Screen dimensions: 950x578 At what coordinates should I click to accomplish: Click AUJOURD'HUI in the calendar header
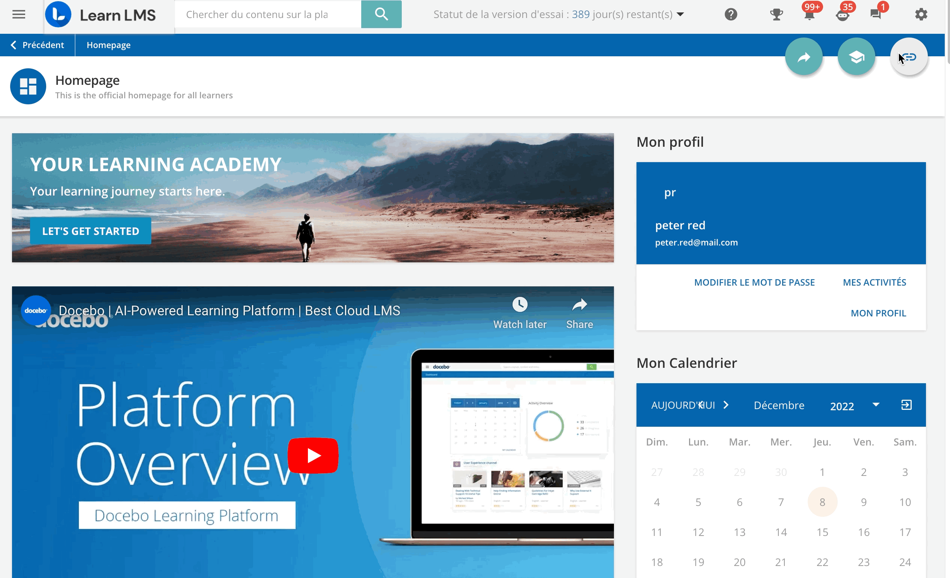click(682, 405)
